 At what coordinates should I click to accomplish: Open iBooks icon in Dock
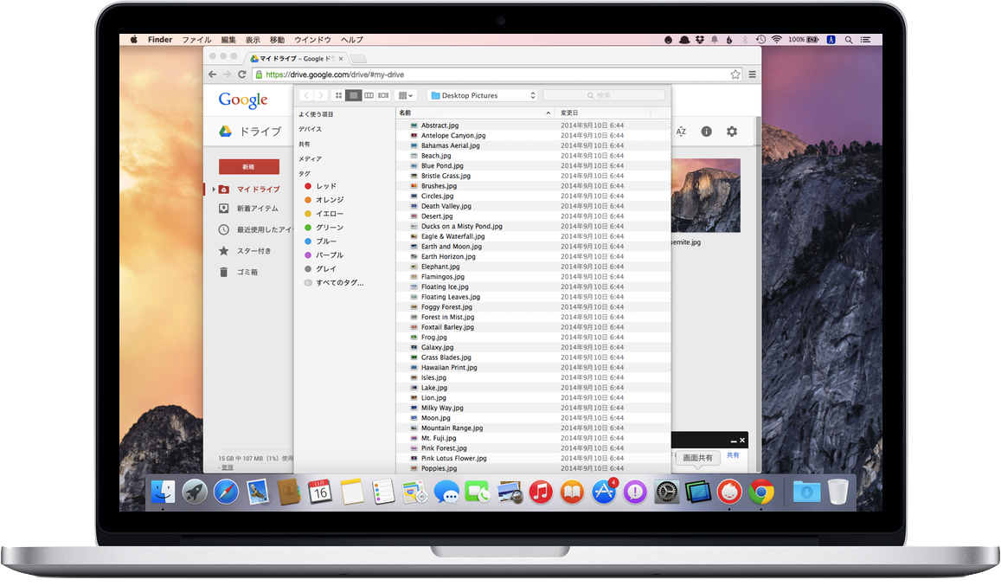pyautogui.click(x=572, y=492)
